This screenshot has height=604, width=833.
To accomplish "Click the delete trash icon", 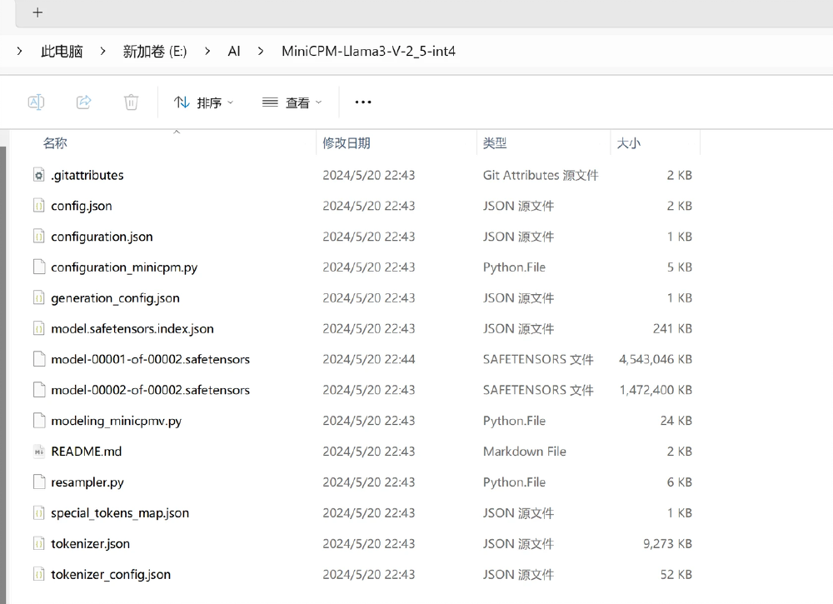I will tap(131, 102).
